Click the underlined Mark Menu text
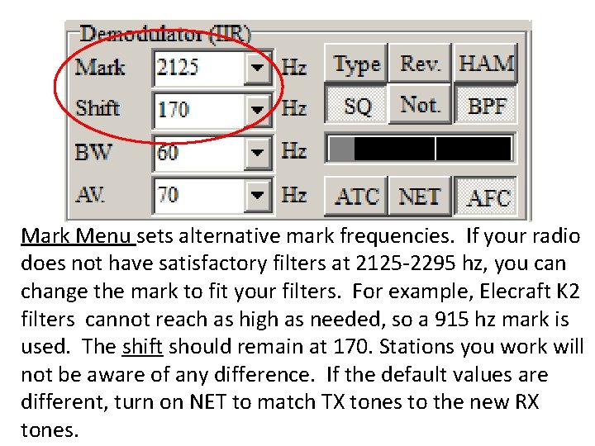 pyautogui.click(x=78, y=236)
